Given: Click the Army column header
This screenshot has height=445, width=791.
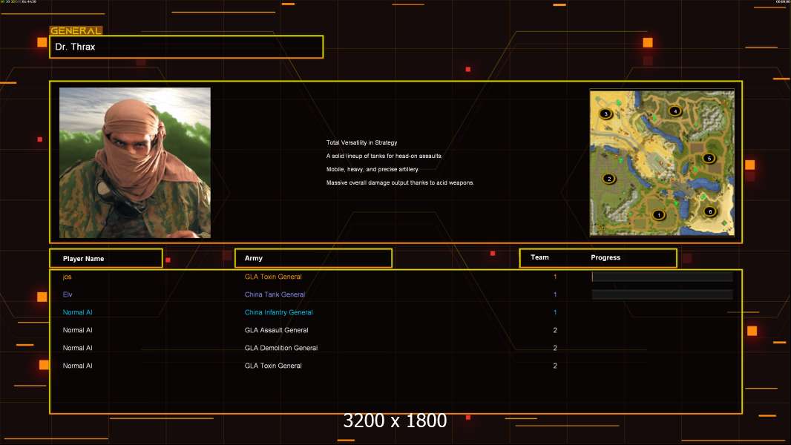Looking at the screenshot, I should [313, 258].
